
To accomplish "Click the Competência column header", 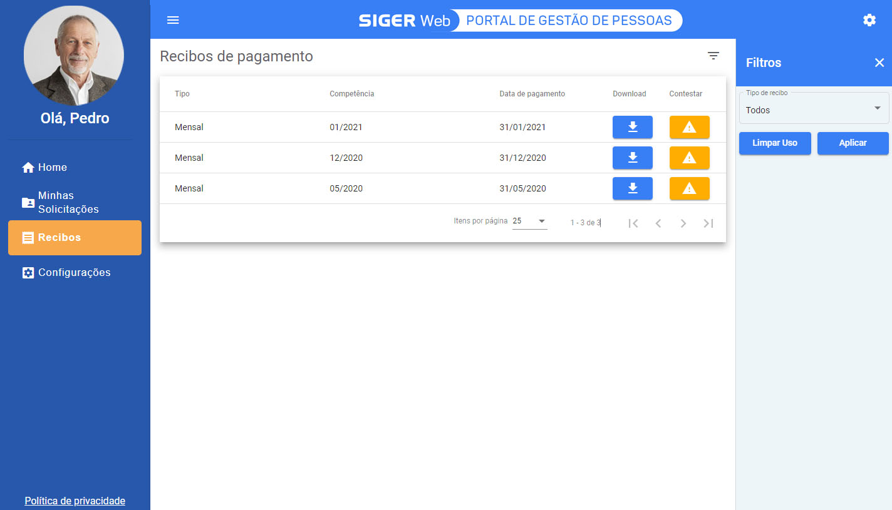I will 352,94.
